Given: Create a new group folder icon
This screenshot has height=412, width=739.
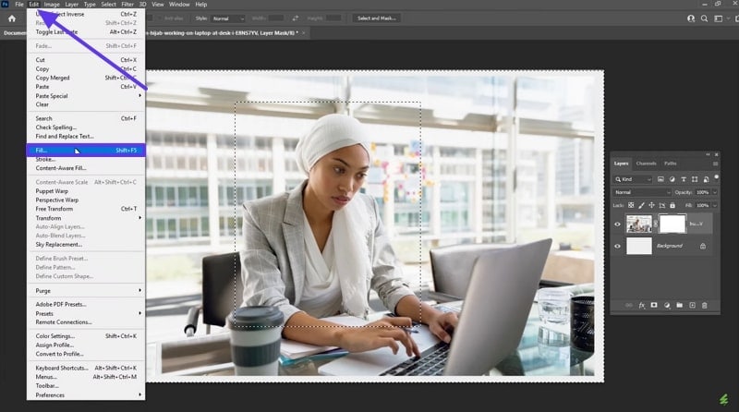Looking at the screenshot, I should point(680,306).
